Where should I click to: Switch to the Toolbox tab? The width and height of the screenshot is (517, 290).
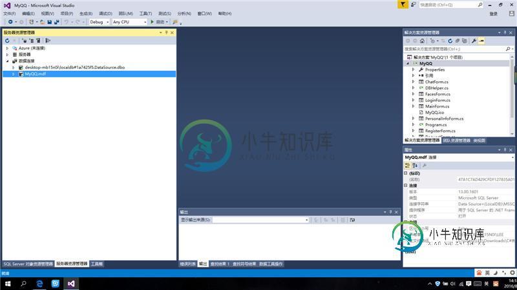96,264
